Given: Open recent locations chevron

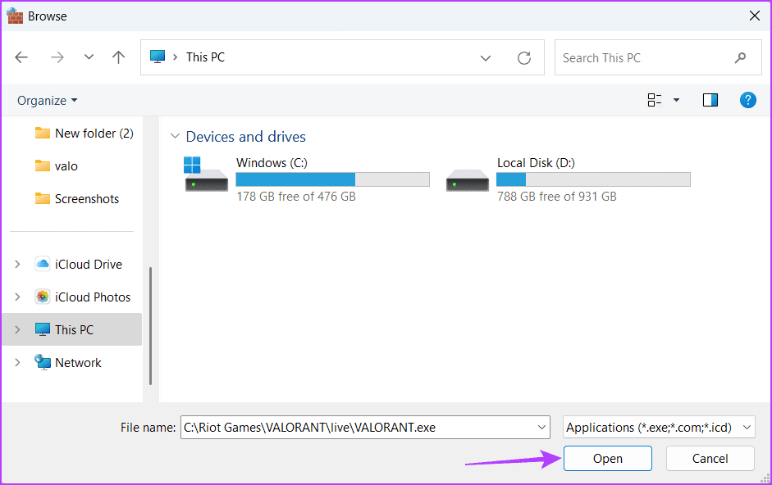Looking at the screenshot, I should 89,57.
